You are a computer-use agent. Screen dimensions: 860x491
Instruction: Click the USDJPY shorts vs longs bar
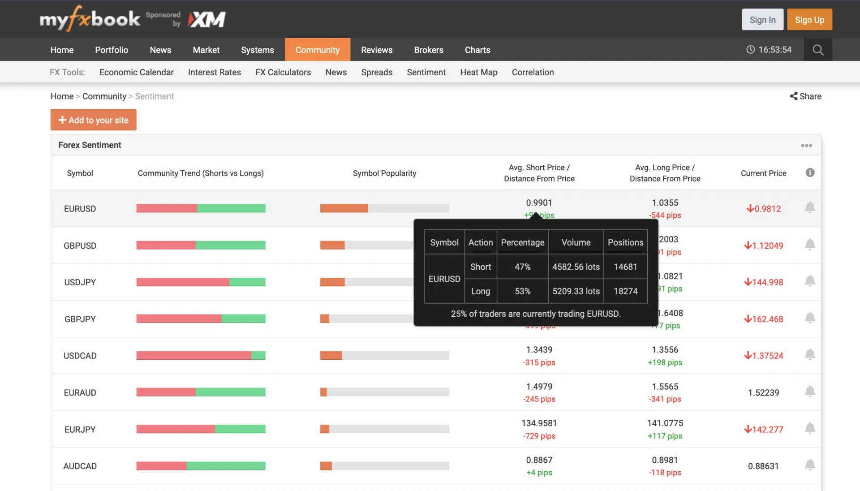tap(201, 282)
